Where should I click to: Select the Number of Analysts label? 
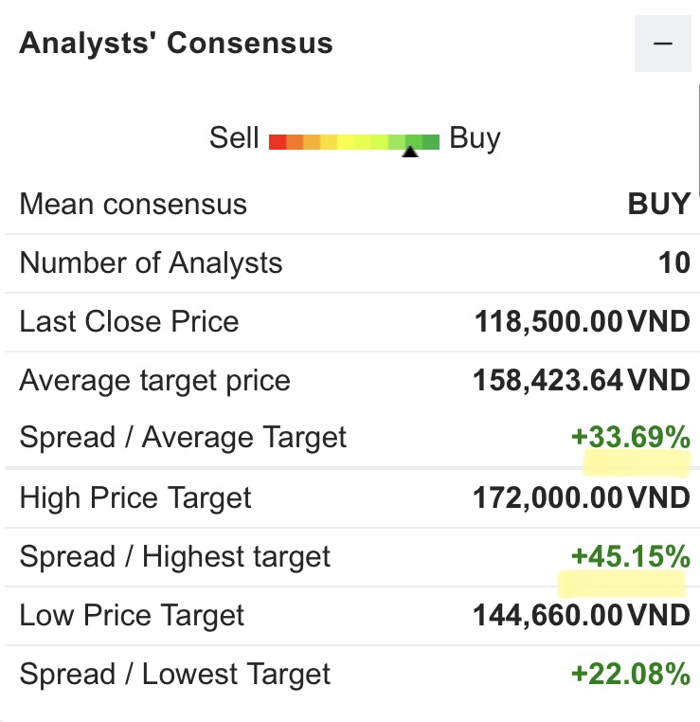[151, 262]
